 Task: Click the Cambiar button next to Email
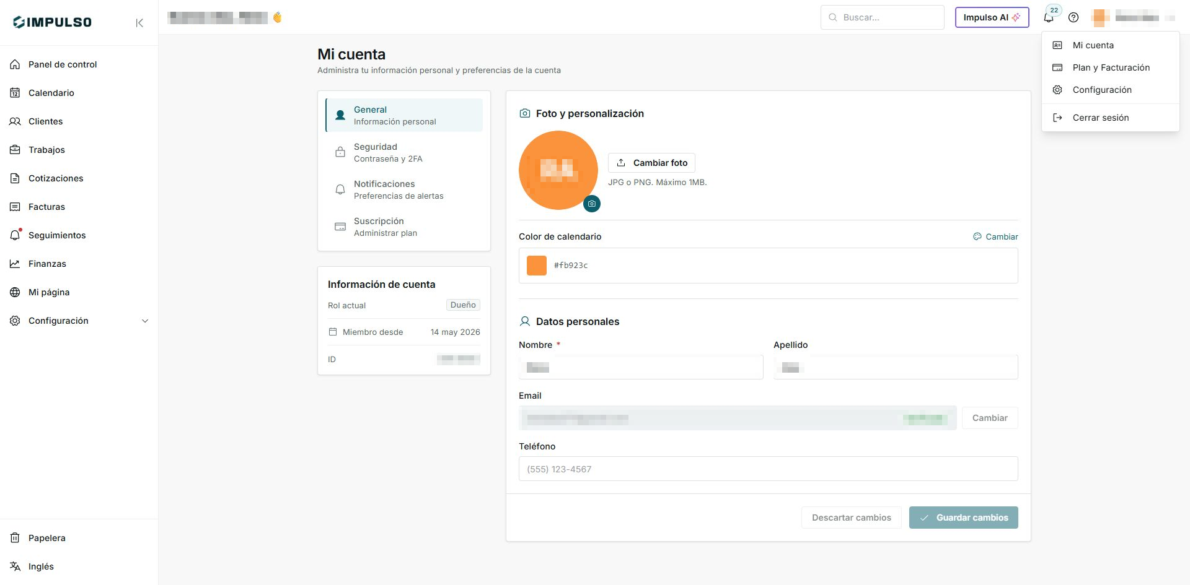tap(990, 418)
